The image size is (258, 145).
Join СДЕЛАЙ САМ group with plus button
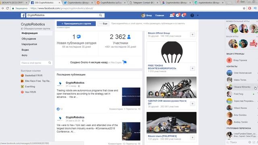pyautogui.click(x=192, y=104)
